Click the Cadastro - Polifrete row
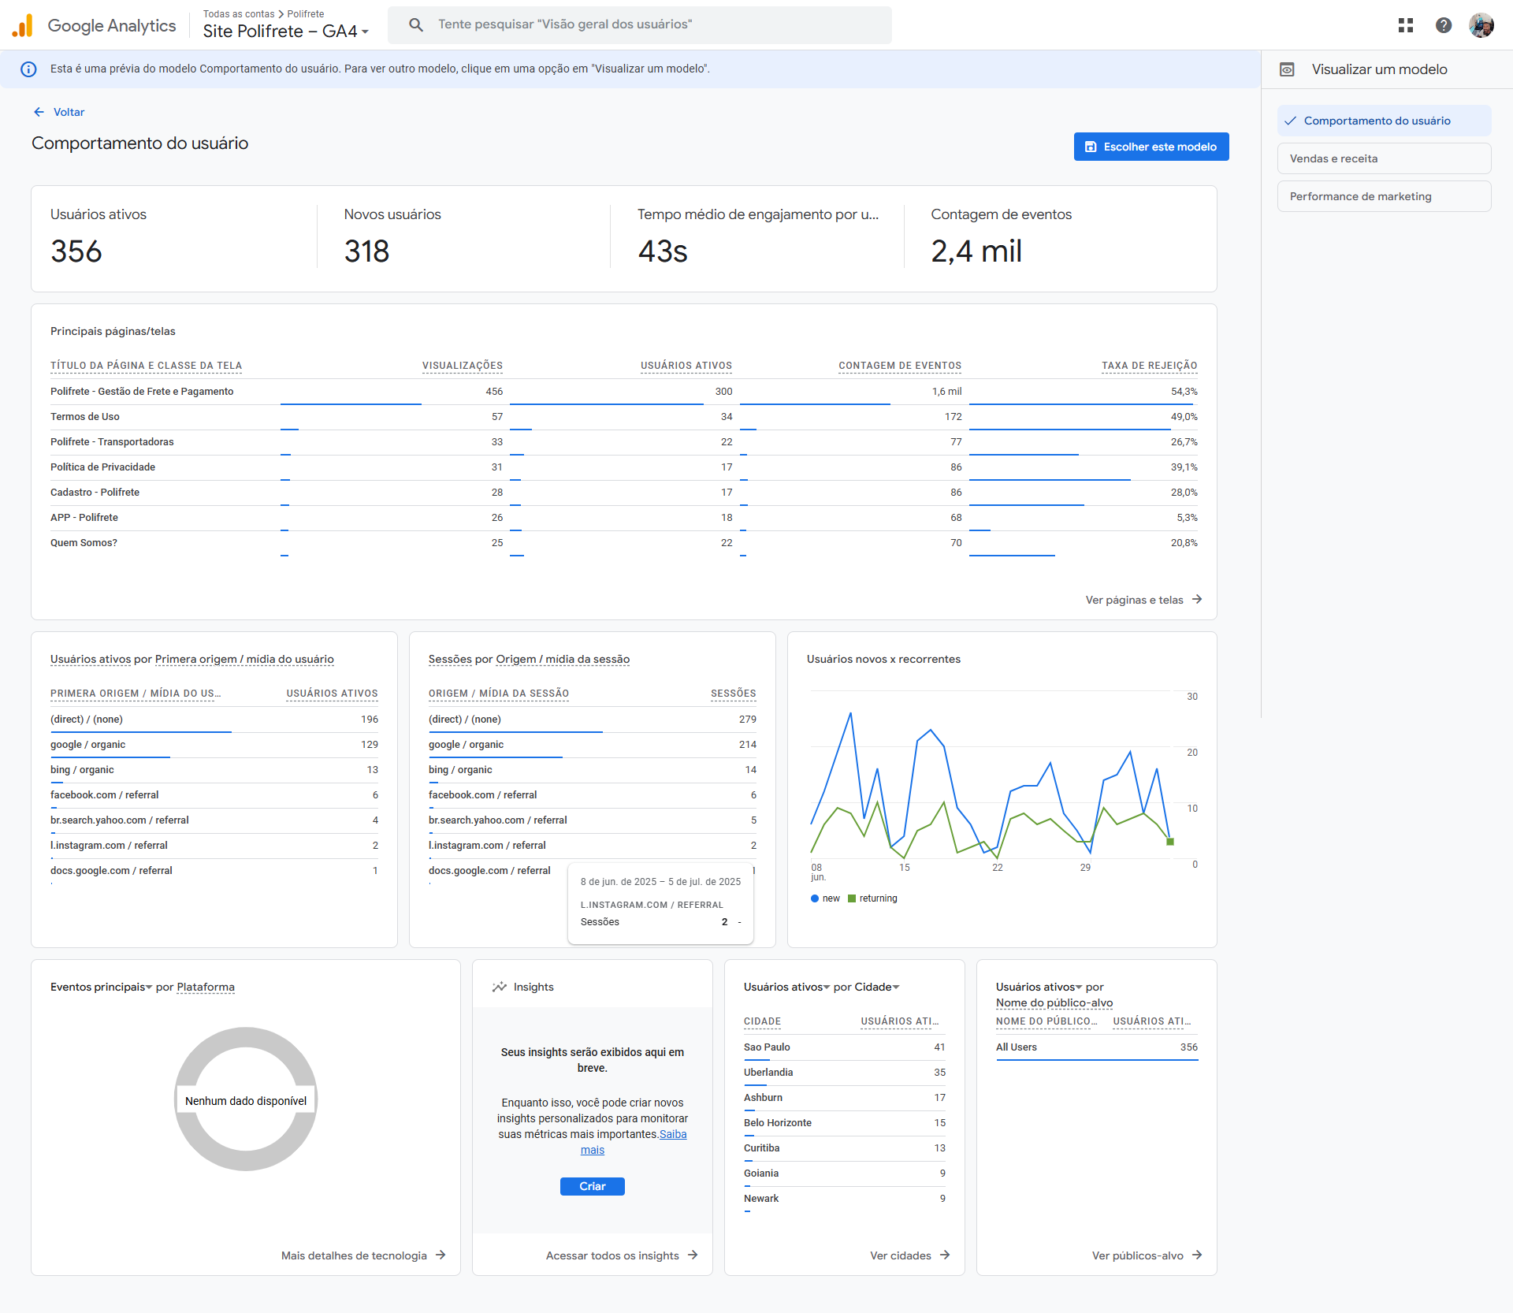Image resolution: width=1513 pixels, height=1313 pixels. click(x=624, y=493)
